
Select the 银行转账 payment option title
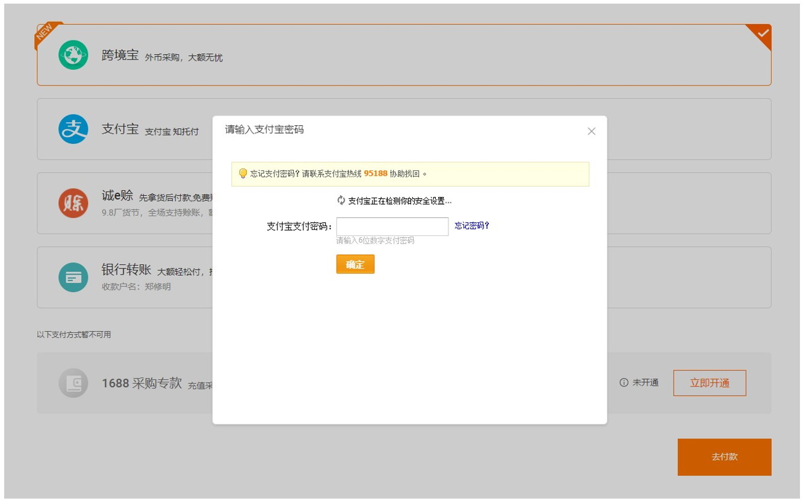126,270
